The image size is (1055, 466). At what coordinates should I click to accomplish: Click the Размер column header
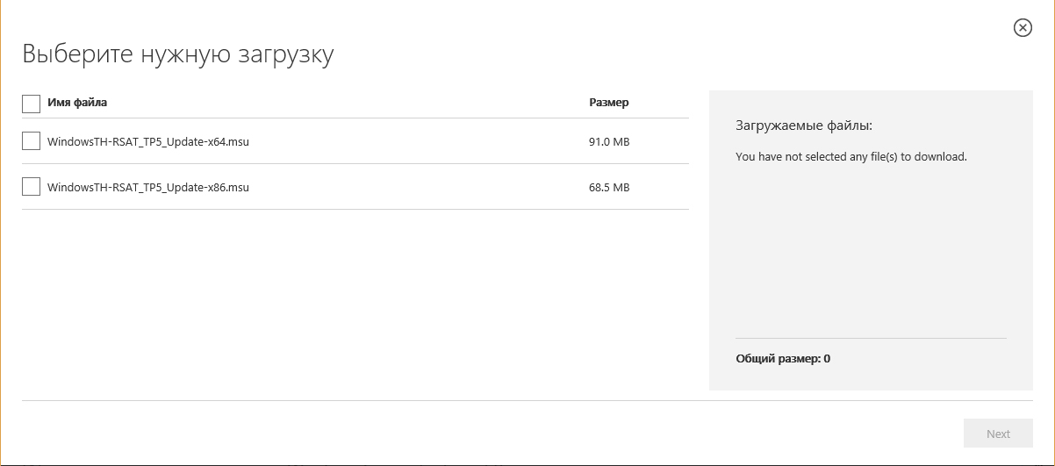pyautogui.click(x=608, y=103)
